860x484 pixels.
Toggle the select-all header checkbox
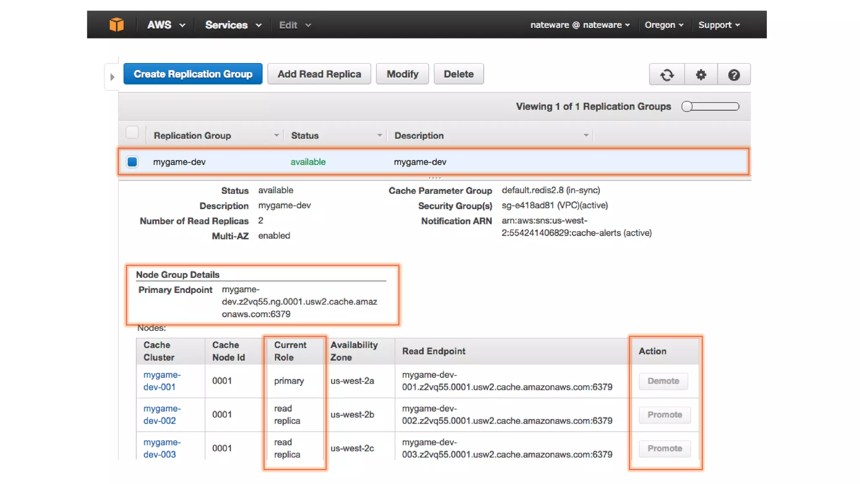132,133
